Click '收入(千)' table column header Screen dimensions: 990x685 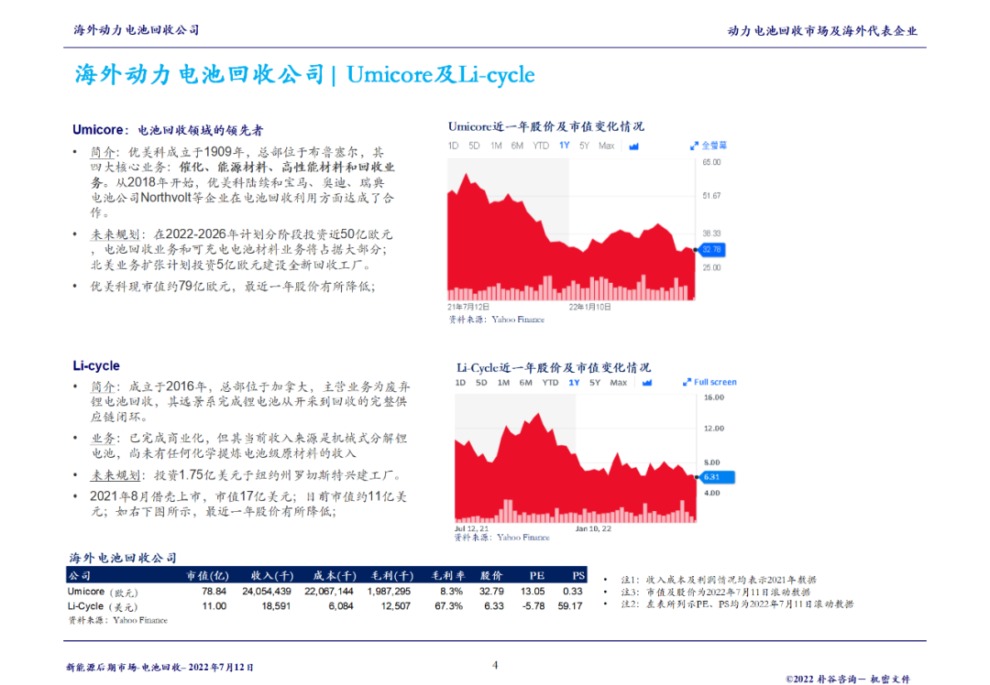272,575
